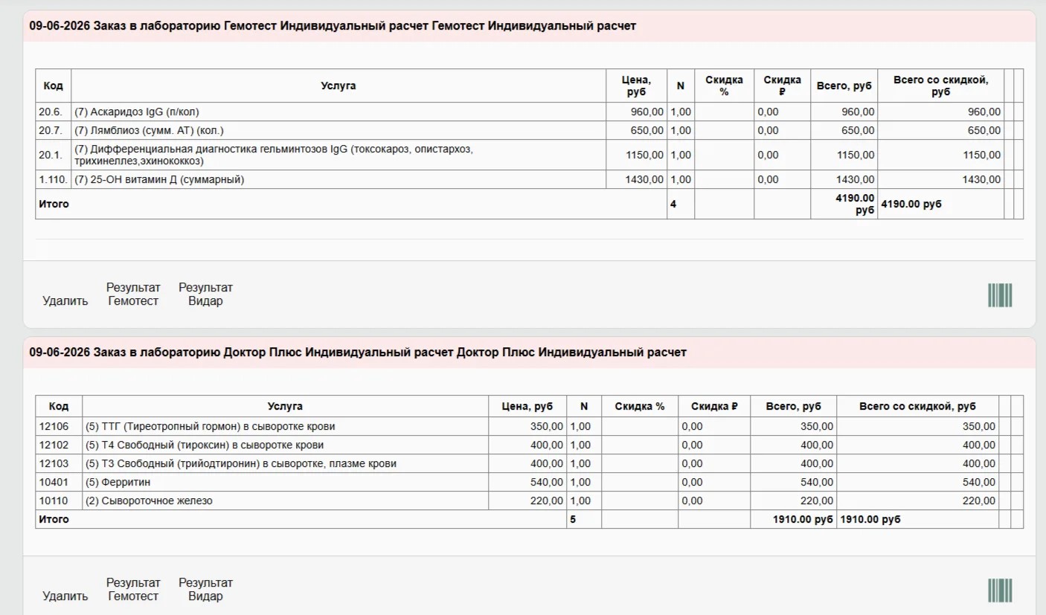Select the Т4 Свободный (тироксин) row

click(529, 445)
